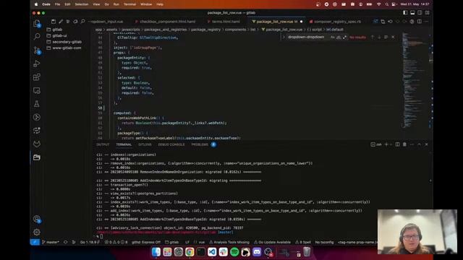Image resolution: width=463 pixels, height=260 pixels.
Task: Click the edit pencil icon in sidebar toolbar
Action: click(x=61, y=22)
